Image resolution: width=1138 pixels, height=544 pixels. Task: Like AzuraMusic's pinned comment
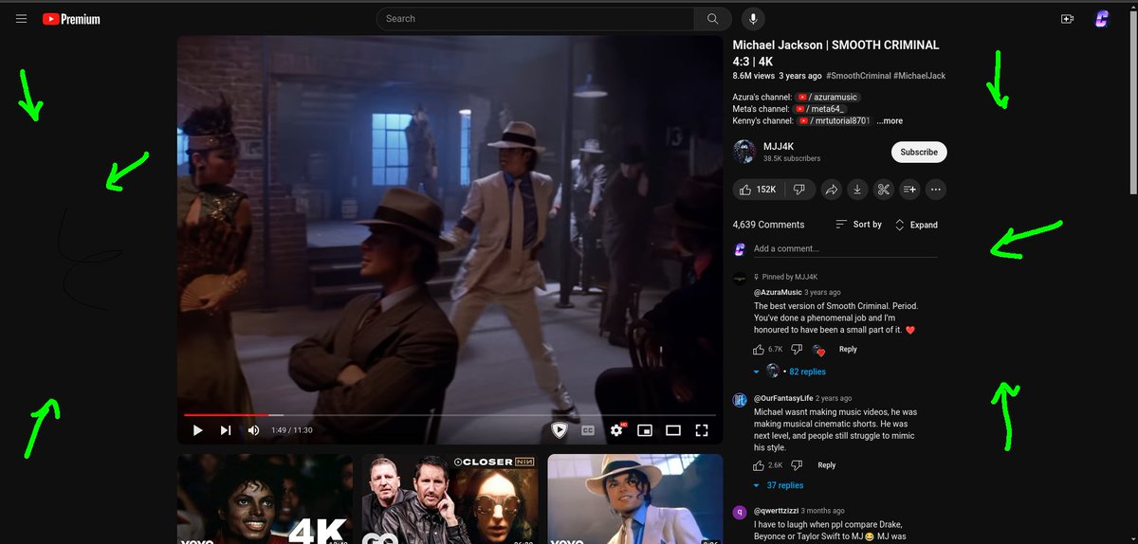[761, 350]
